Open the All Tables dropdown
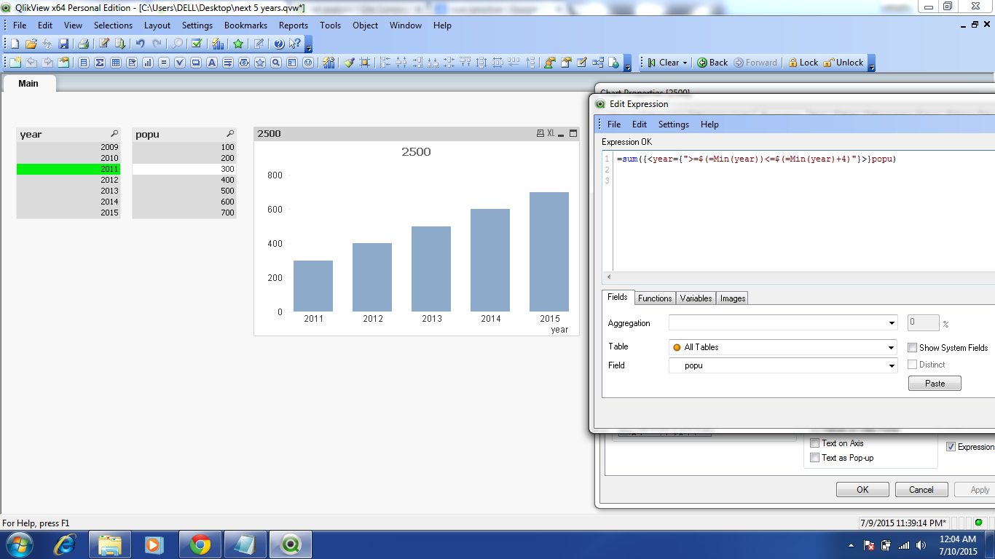 coord(892,348)
